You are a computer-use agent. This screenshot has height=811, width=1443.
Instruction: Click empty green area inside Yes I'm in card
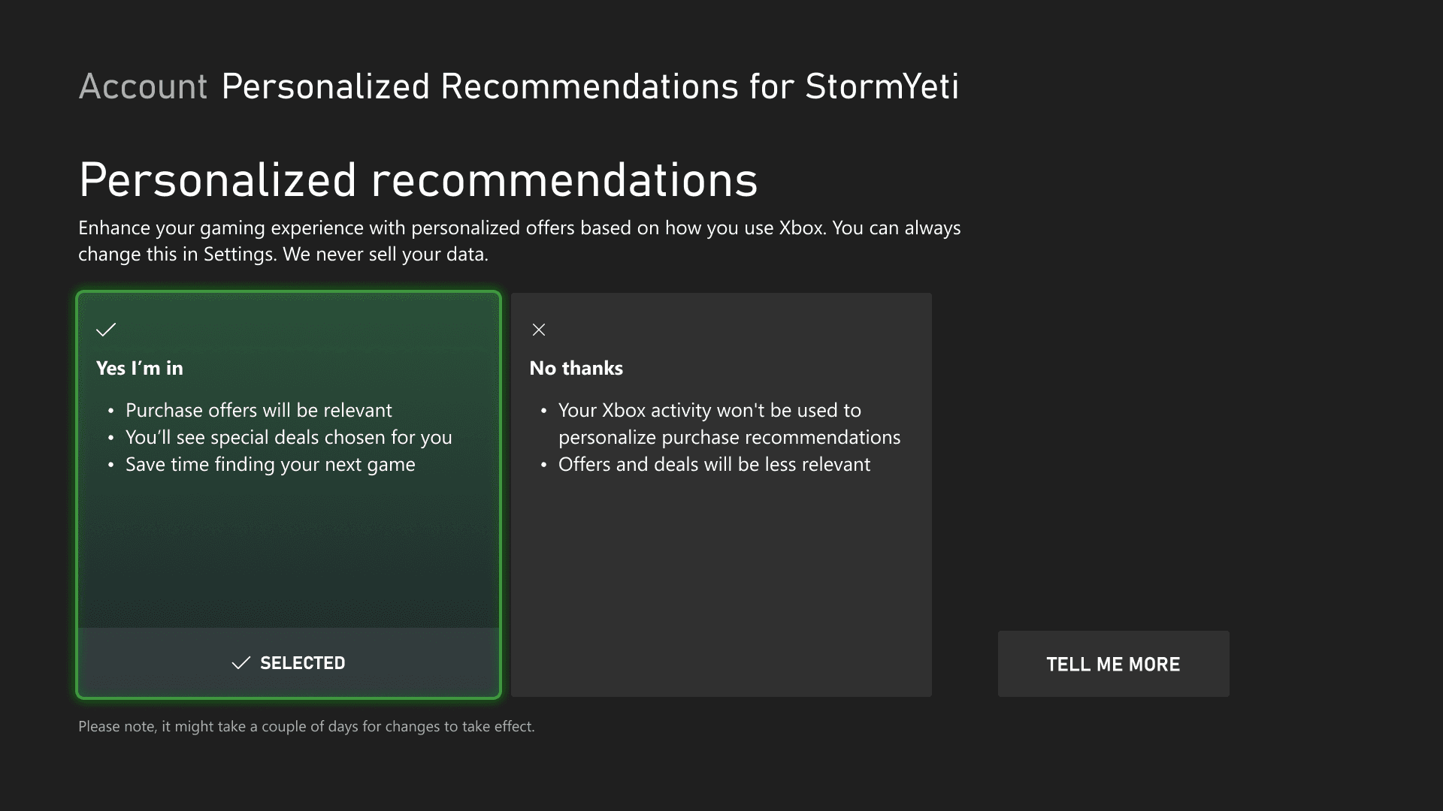(x=289, y=556)
